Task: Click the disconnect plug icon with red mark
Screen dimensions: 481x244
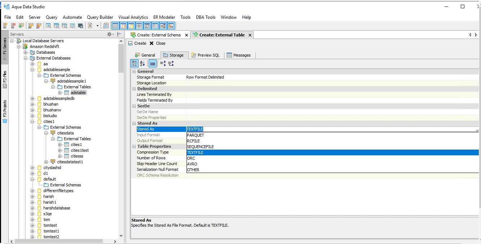Action: tap(39, 26)
